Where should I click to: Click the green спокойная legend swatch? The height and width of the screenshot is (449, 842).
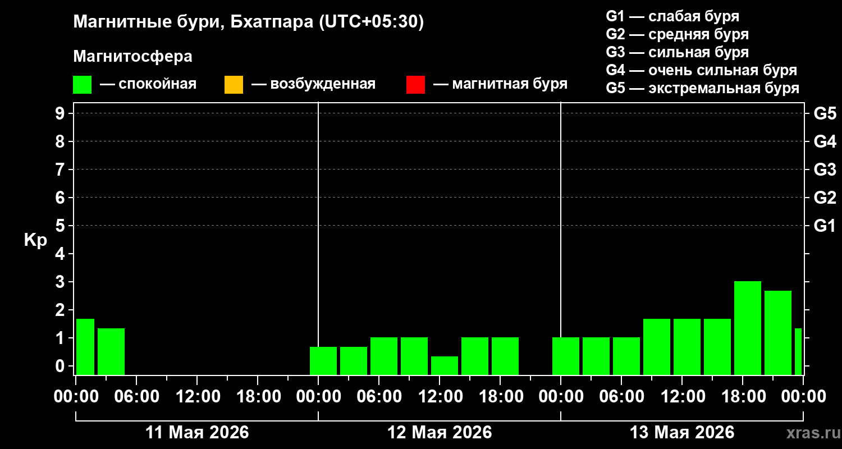(x=82, y=85)
